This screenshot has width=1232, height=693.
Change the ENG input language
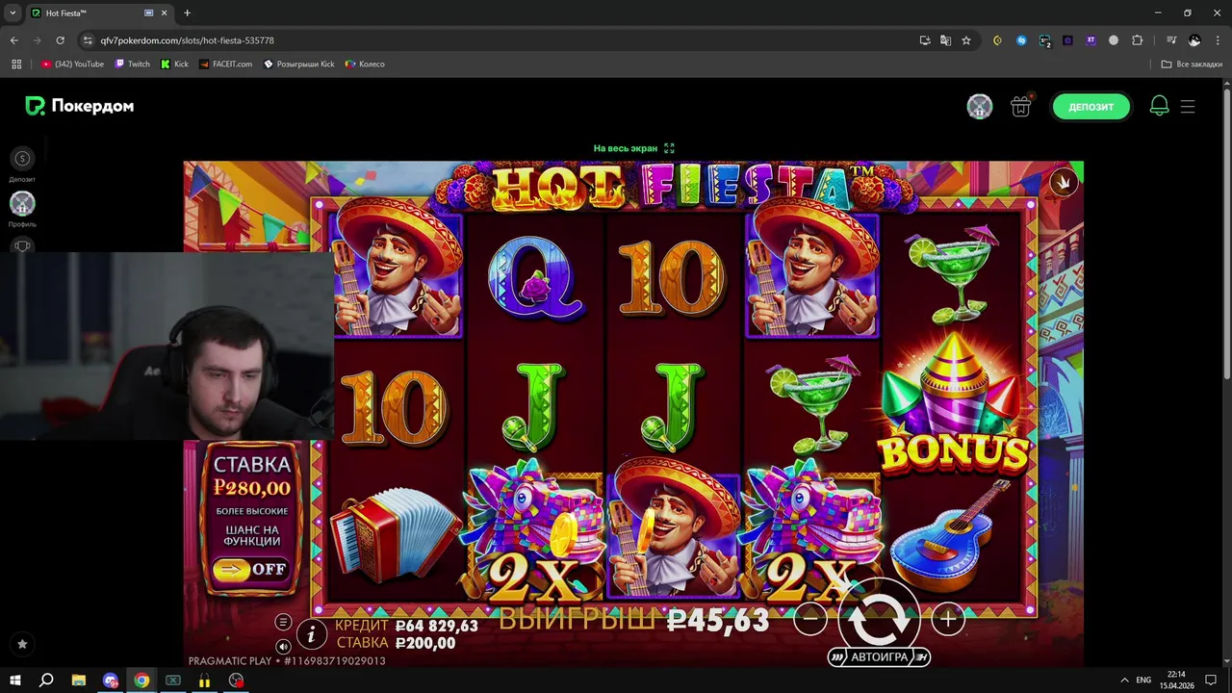(1143, 680)
